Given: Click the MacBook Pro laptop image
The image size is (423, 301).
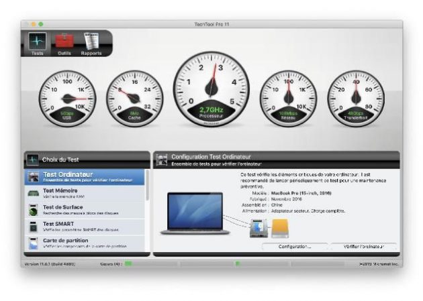Looking at the screenshot, I should click(195, 213).
